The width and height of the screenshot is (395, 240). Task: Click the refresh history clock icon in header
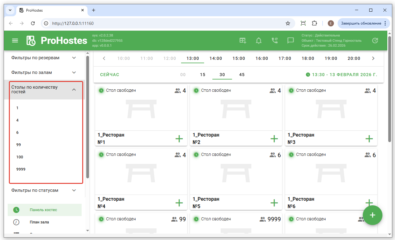375,41
